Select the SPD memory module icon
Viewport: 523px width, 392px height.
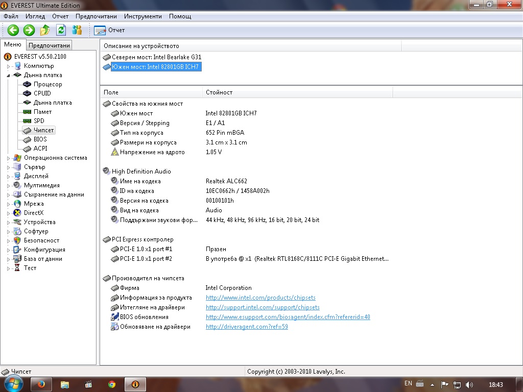tap(27, 121)
